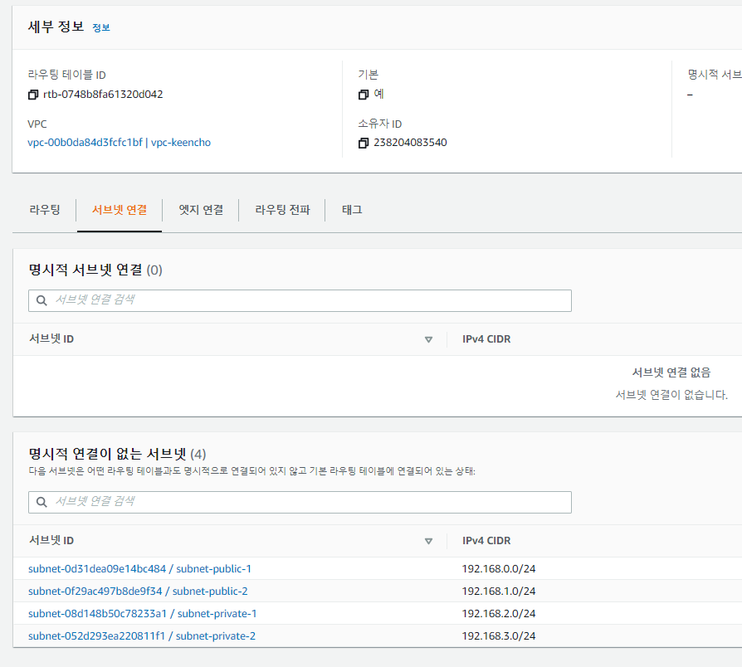Open the 라우팅 tab
This screenshot has height=667, width=742.
[45, 210]
